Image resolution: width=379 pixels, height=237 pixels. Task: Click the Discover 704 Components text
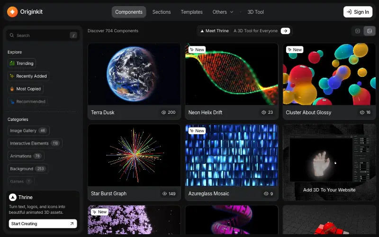pyautogui.click(x=113, y=31)
